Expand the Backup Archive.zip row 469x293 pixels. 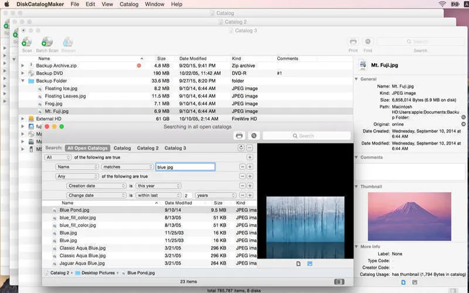pos(23,66)
